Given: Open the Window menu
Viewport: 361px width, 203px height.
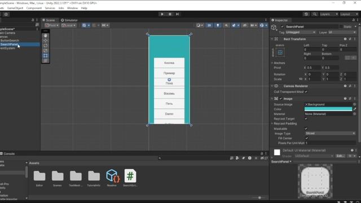Looking at the screenshot, I should coord(72,8).
